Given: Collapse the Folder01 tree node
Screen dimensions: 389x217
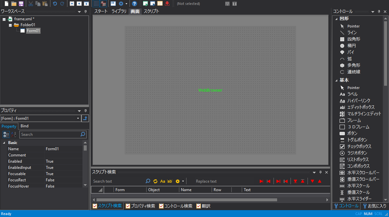Looking at the screenshot, I should point(10,25).
